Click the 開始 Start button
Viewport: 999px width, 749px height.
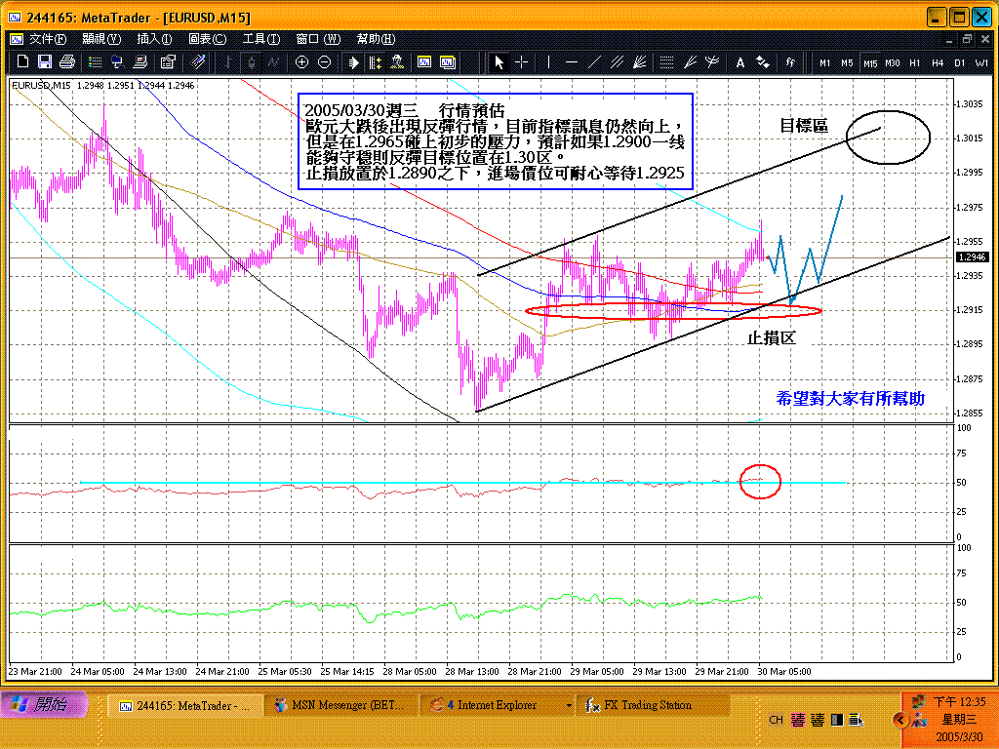tap(45, 704)
